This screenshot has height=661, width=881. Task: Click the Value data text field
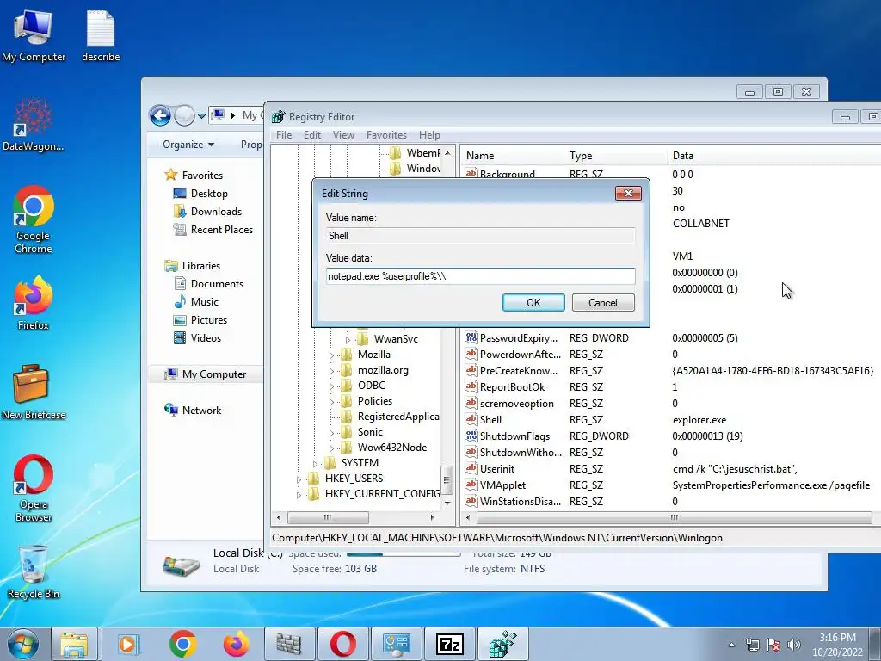pos(480,276)
